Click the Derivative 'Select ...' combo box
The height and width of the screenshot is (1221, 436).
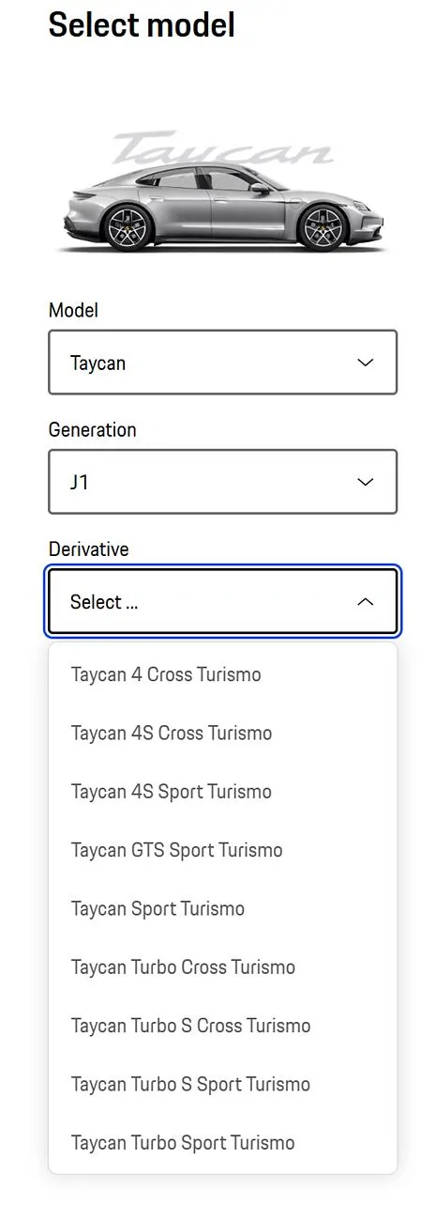click(x=223, y=602)
